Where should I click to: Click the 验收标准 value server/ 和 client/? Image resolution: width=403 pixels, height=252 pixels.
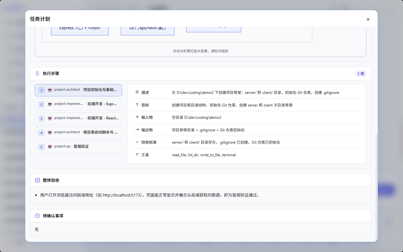click(226, 142)
